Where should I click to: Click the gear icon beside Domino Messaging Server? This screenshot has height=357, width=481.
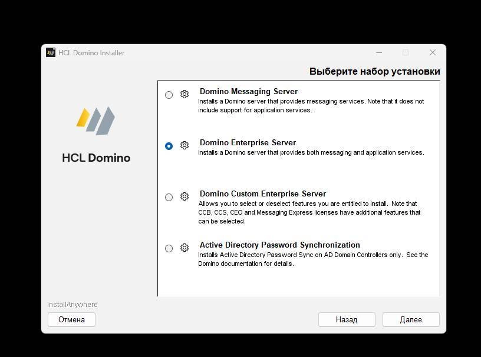(185, 94)
